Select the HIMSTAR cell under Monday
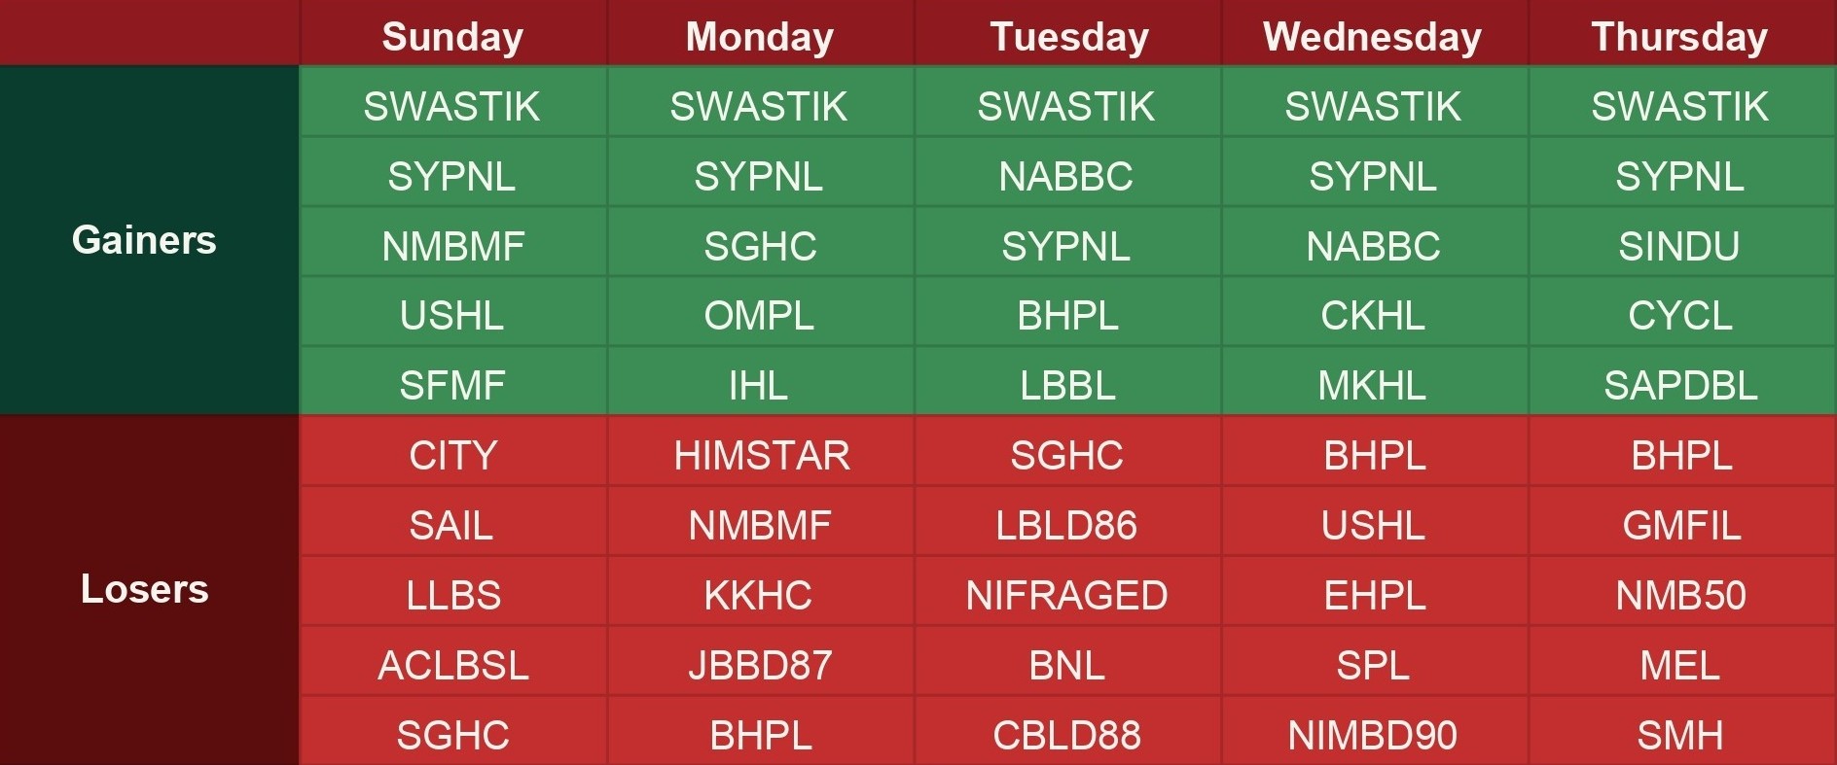1837x765 pixels. (761, 456)
